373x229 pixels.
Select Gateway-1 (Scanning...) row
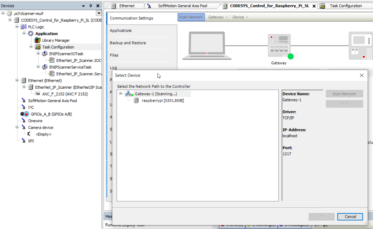[156, 94]
